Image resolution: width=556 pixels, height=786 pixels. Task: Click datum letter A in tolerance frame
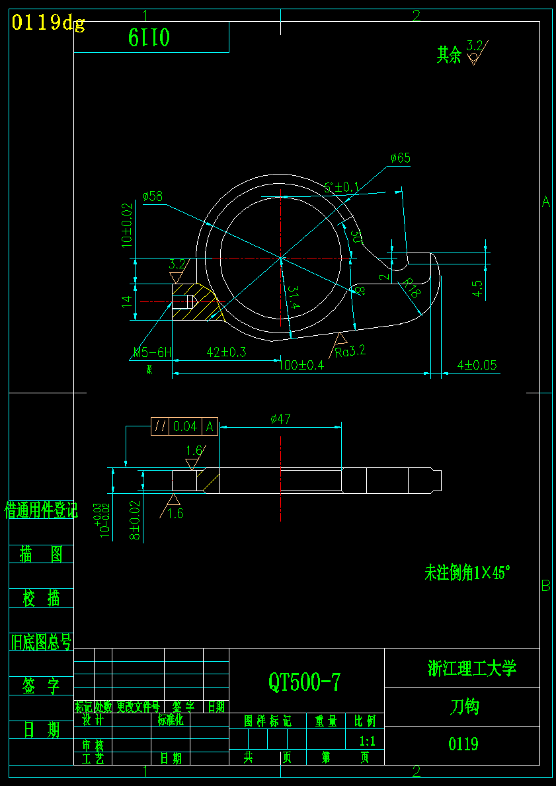coord(210,426)
